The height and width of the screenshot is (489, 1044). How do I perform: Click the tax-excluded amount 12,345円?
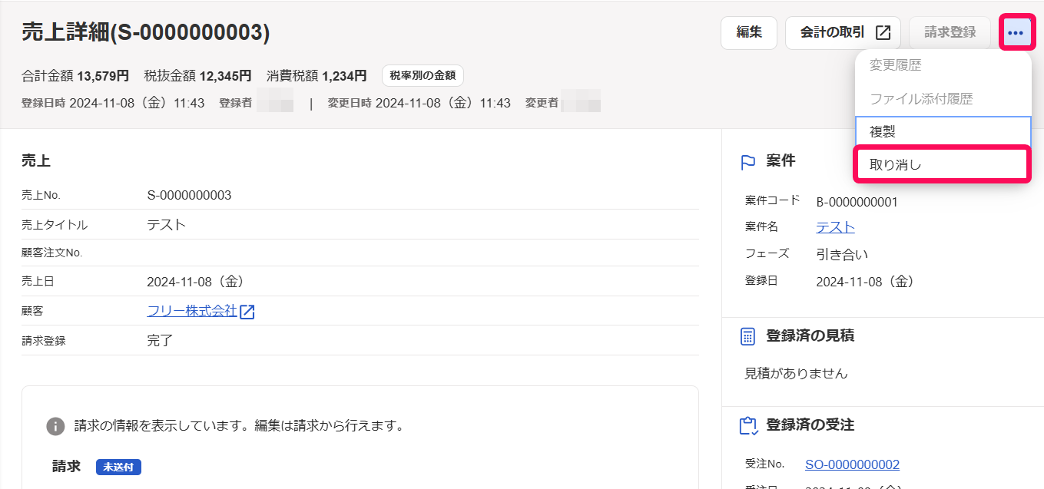point(225,76)
